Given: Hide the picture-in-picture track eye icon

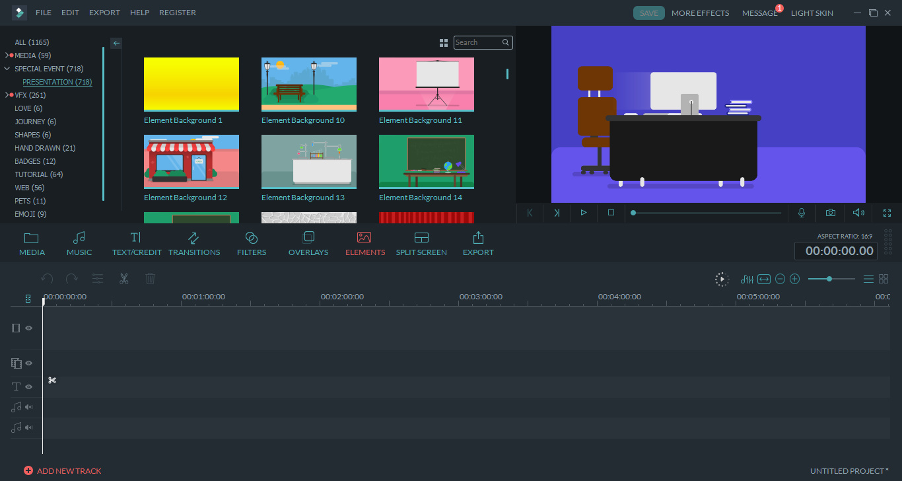Looking at the screenshot, I should click(x=29, y=363).
